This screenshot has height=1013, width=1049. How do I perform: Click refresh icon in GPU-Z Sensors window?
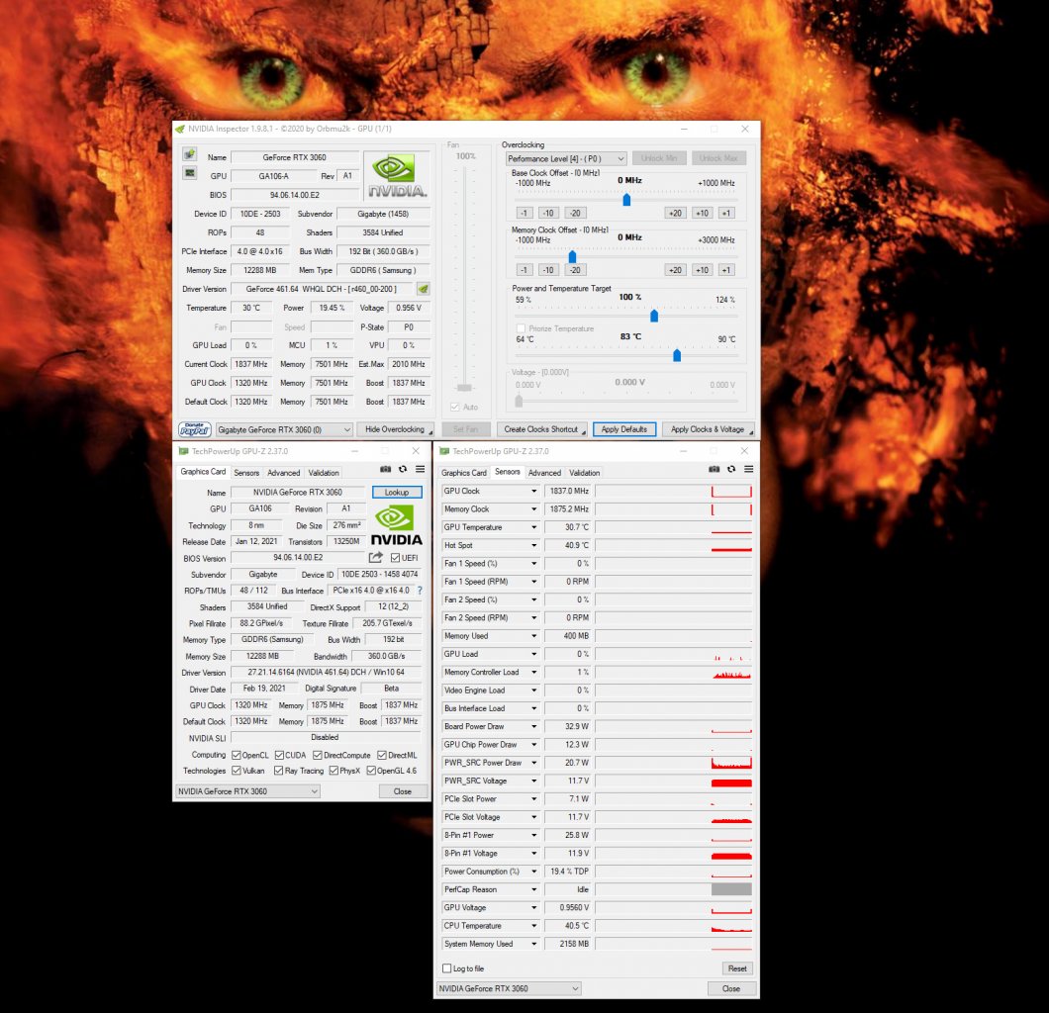pos(731,469)
